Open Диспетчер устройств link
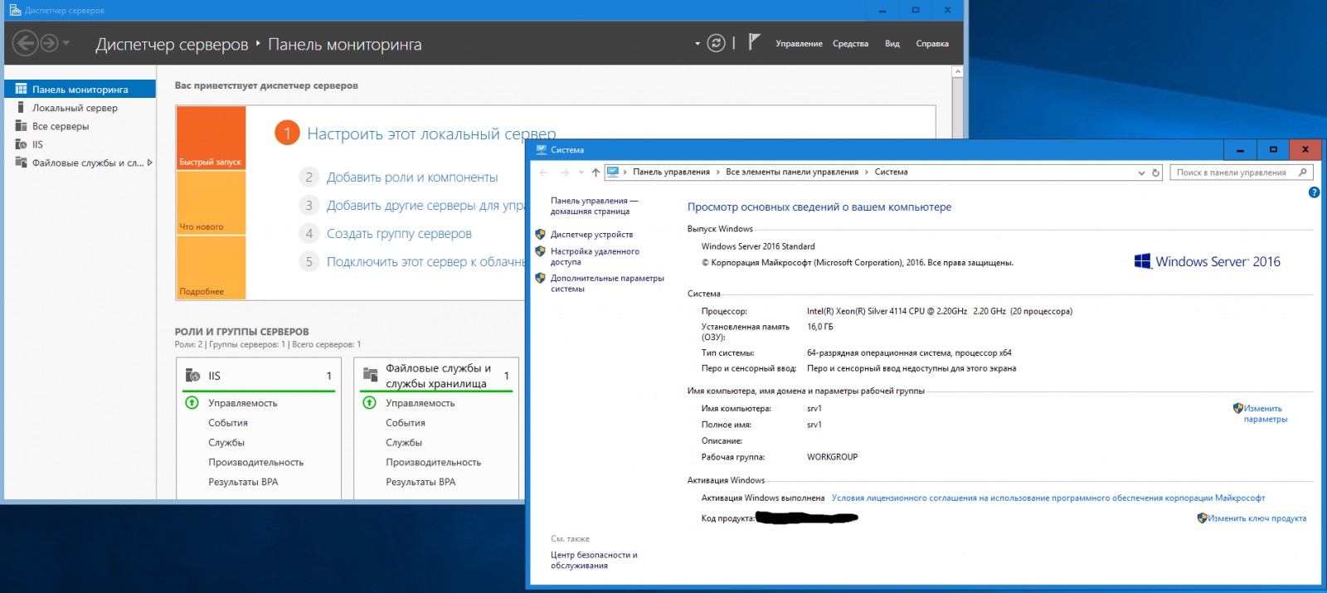 pos(591,235)
